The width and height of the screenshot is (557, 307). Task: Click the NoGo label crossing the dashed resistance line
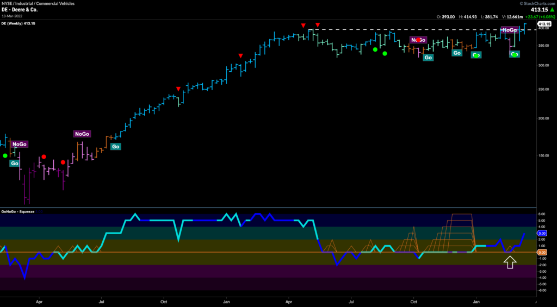[509, 30]
